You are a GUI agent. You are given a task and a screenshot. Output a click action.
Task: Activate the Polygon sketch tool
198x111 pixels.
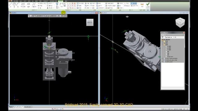tap(49, 6)
